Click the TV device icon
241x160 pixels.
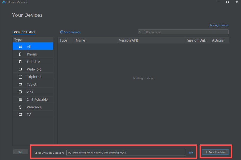(x=20, y=115)
